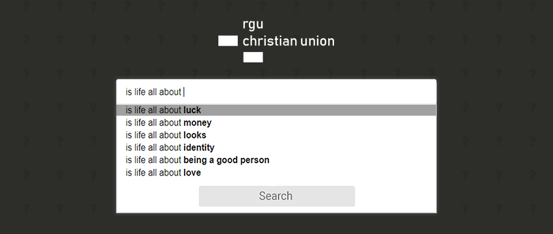This screenshot has width=553, height=234.
Task: Click the 'rgu' logo text
Action: tap(253, 25)
